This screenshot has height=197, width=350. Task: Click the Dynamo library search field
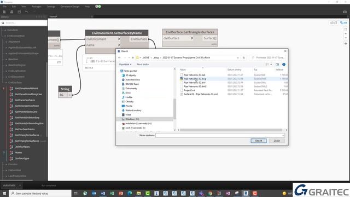[24, 23]
